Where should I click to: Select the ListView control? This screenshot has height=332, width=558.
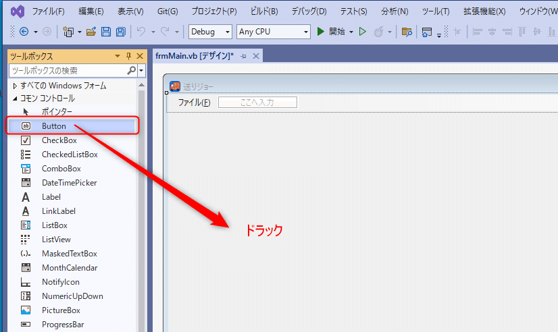pos(71,240)
